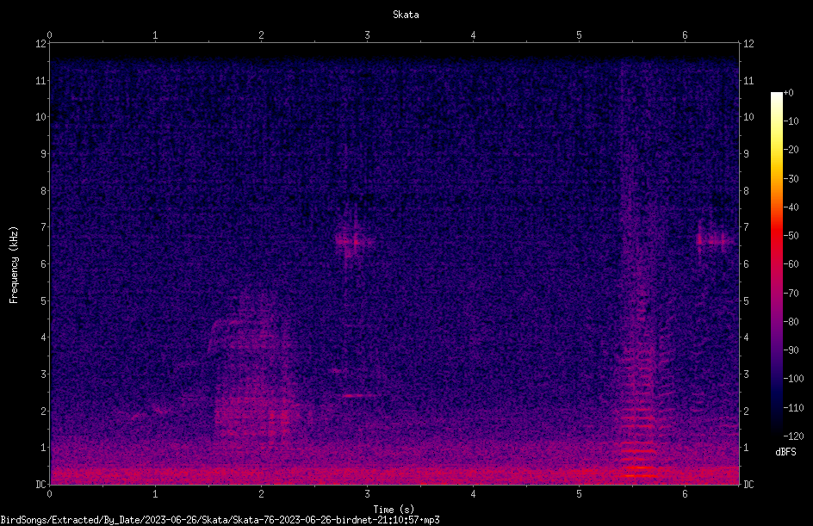The image size is (813, 526).
Task: Click "1" on the top time axis
Action: click(x=155, y=35)
